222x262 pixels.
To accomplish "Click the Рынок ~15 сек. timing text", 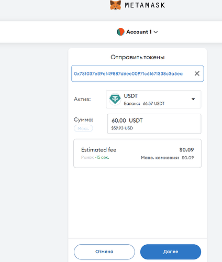I will pos(95,157).
